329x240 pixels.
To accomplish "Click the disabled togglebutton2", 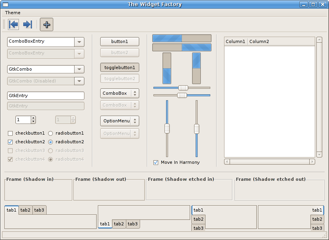I will pos(120,79).
